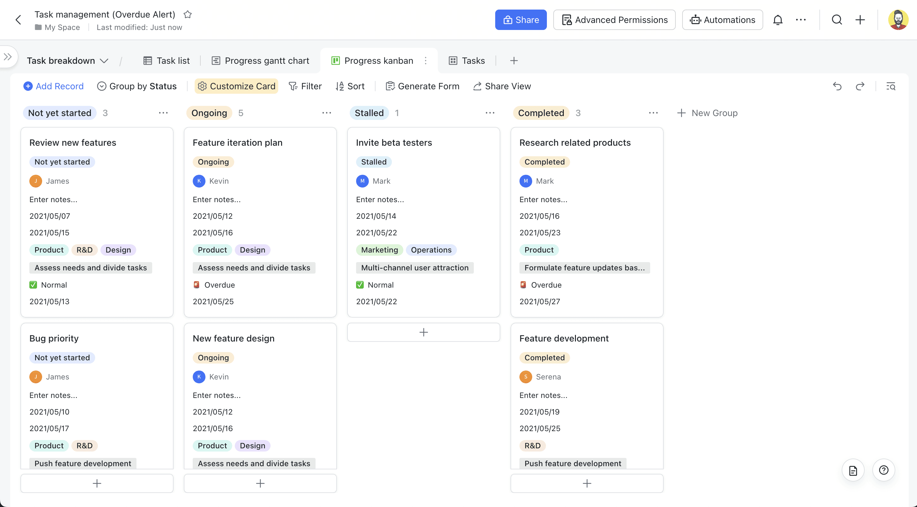Open the Automations button
Image resolution: width=917 pixels, height=507 pixels.
[722, 20]
